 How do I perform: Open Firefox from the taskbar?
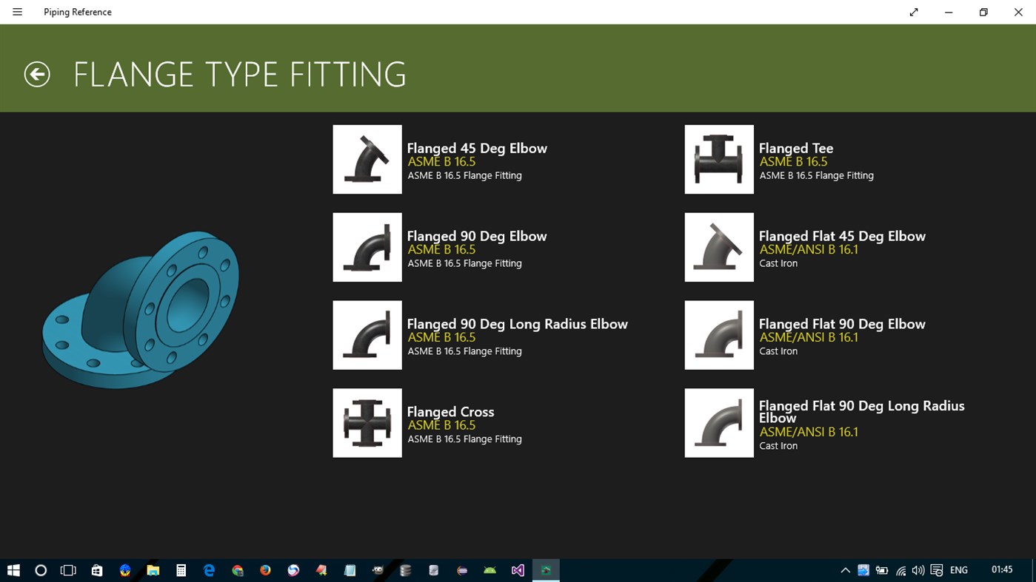pyautogui.click(x=265, y=569)
